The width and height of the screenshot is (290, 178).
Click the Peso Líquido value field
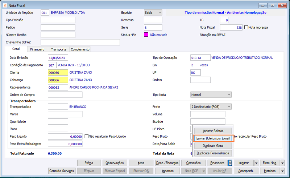(x=65, y=137)
